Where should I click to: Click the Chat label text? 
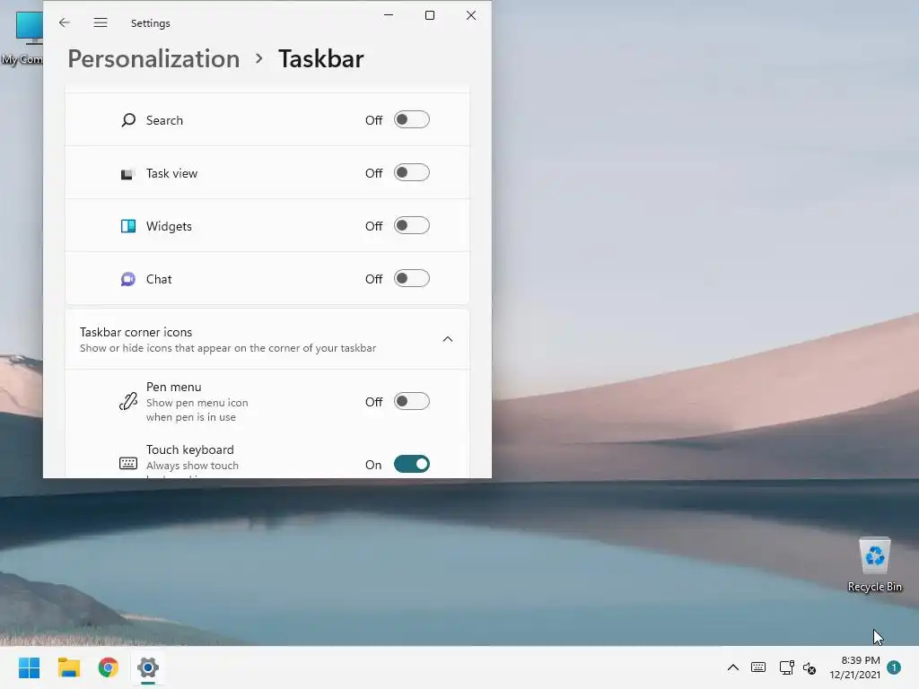[159, 279]
